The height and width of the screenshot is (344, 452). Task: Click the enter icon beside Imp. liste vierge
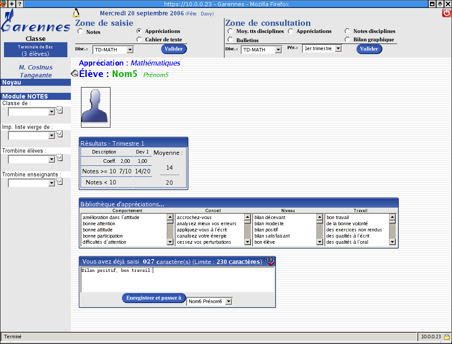(60, 134)
